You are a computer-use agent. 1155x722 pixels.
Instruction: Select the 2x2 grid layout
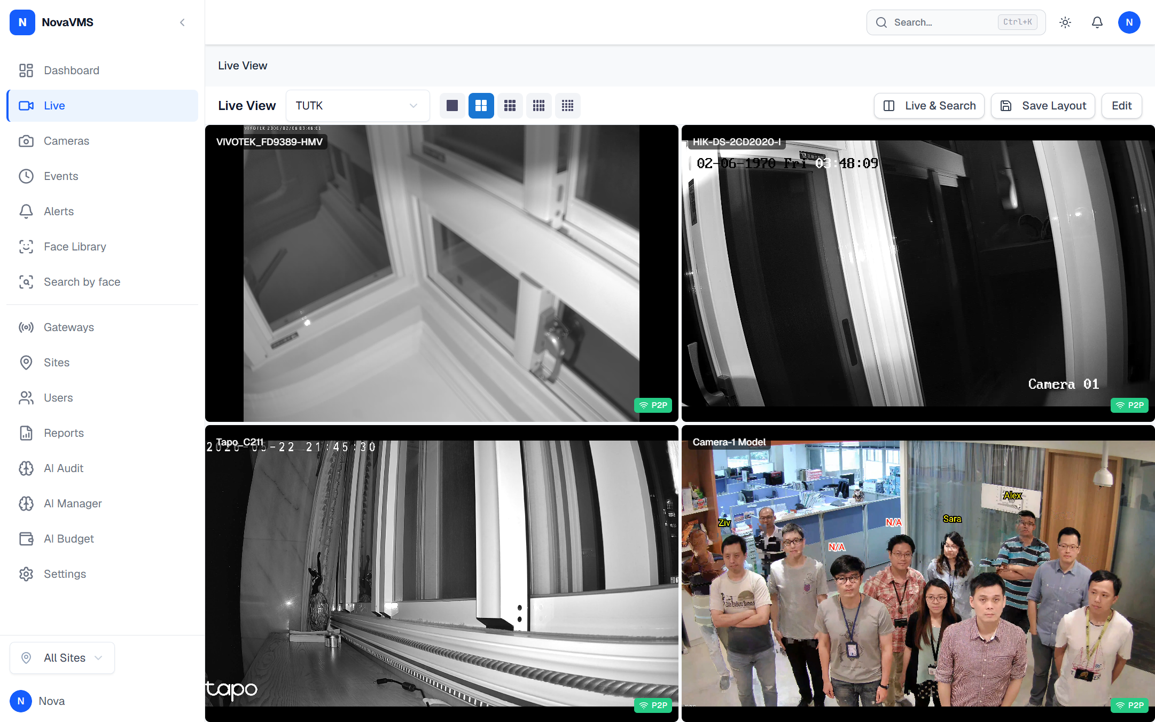click(481, 106)
